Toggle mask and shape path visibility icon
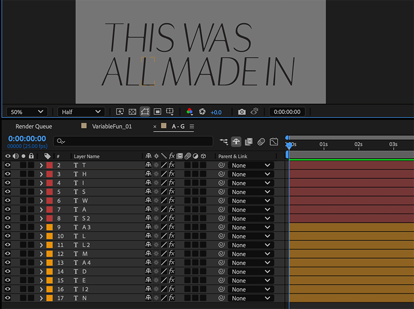Viewport: 414px width, 309px height. (145, 111)
